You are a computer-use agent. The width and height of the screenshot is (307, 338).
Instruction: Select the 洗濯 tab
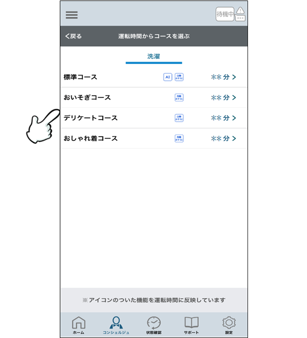click(153, 57)
